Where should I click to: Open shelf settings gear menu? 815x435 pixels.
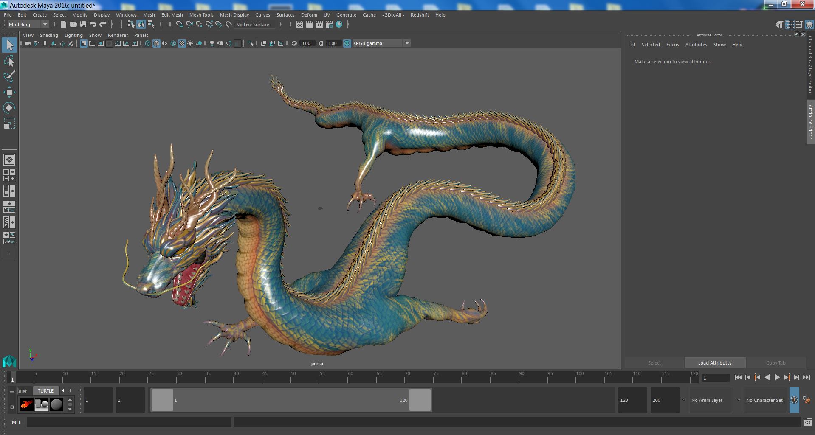tap(12, 407)
